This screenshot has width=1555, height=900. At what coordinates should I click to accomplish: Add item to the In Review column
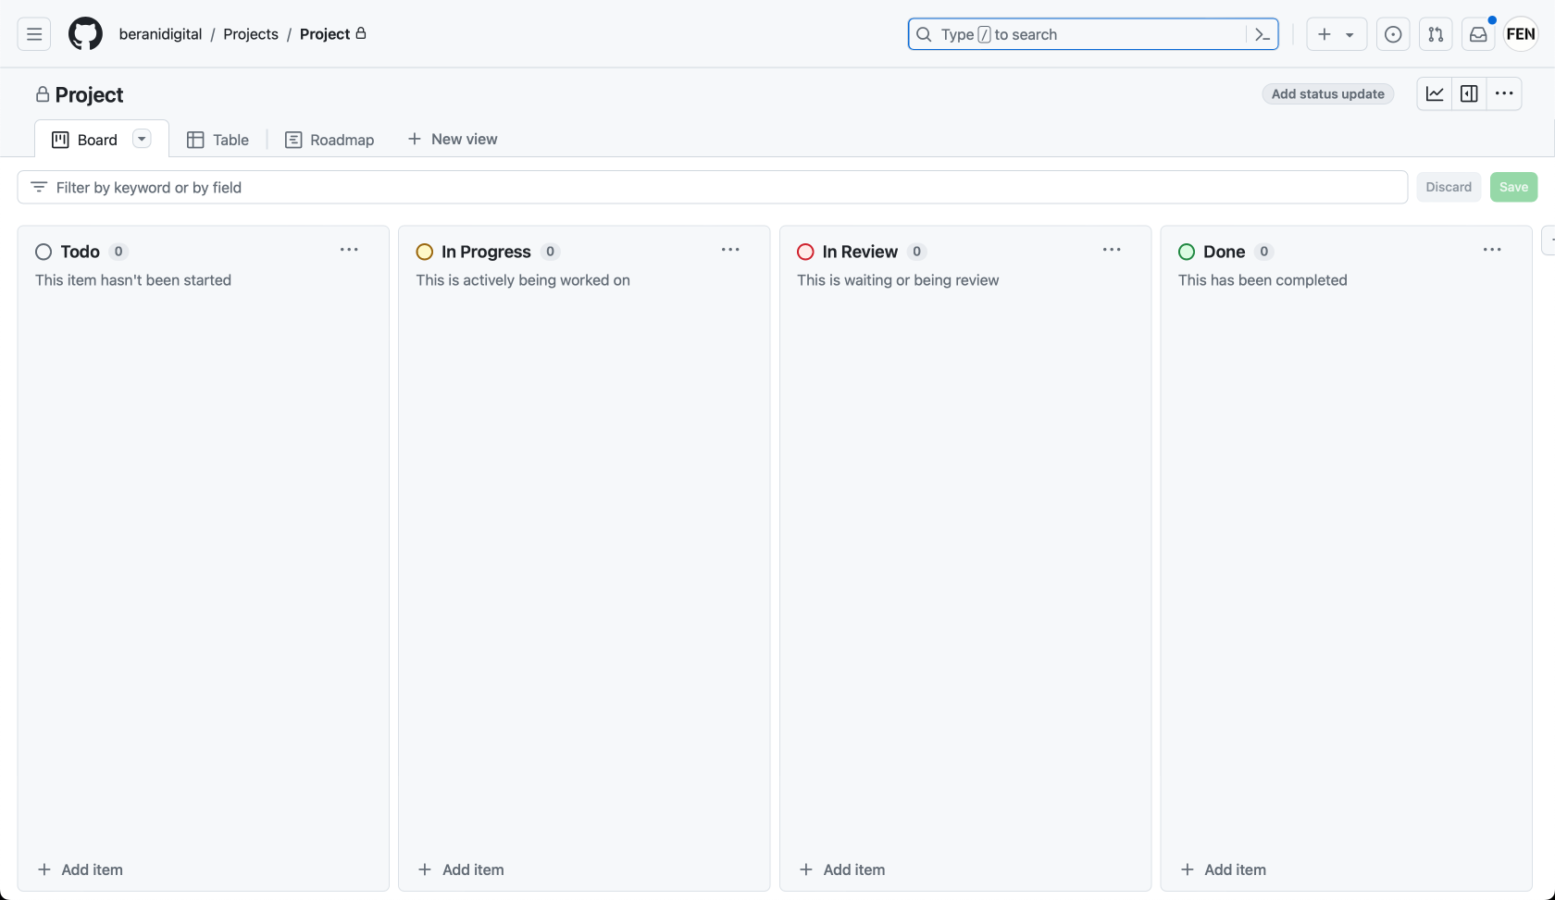click(841, 869)
